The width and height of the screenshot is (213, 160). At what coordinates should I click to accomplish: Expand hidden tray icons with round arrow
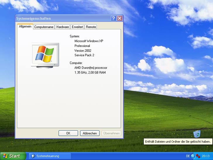point(193,156)
